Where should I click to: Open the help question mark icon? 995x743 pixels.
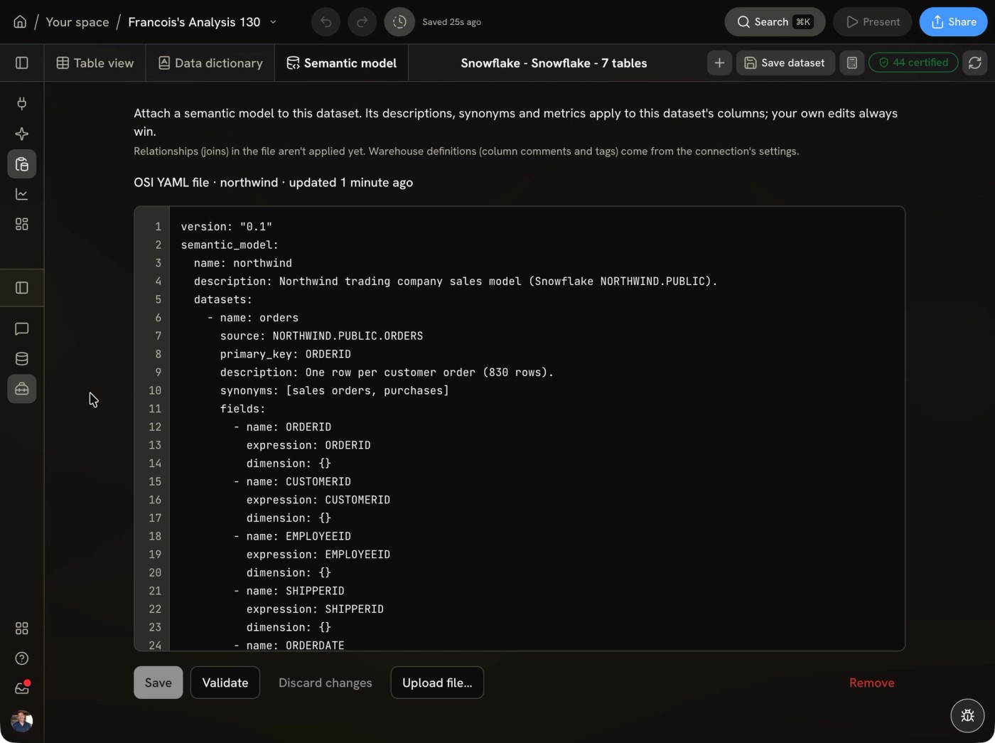pyautogui.click(x=22, y=658)
